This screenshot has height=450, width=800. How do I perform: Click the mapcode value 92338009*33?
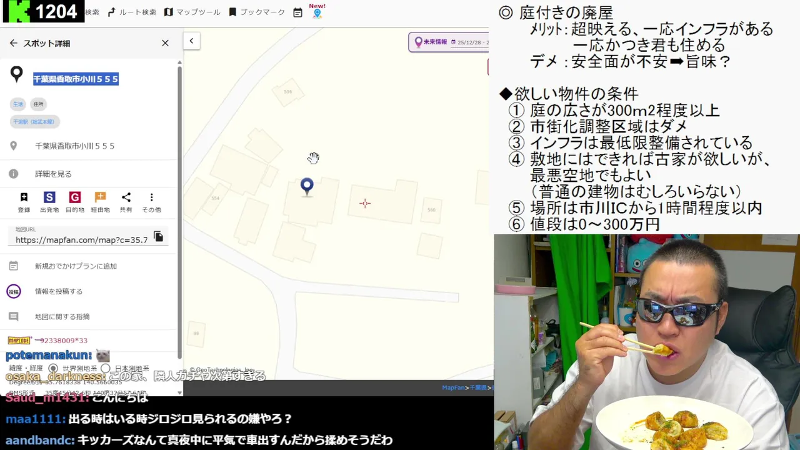click(x=63, y=341)
